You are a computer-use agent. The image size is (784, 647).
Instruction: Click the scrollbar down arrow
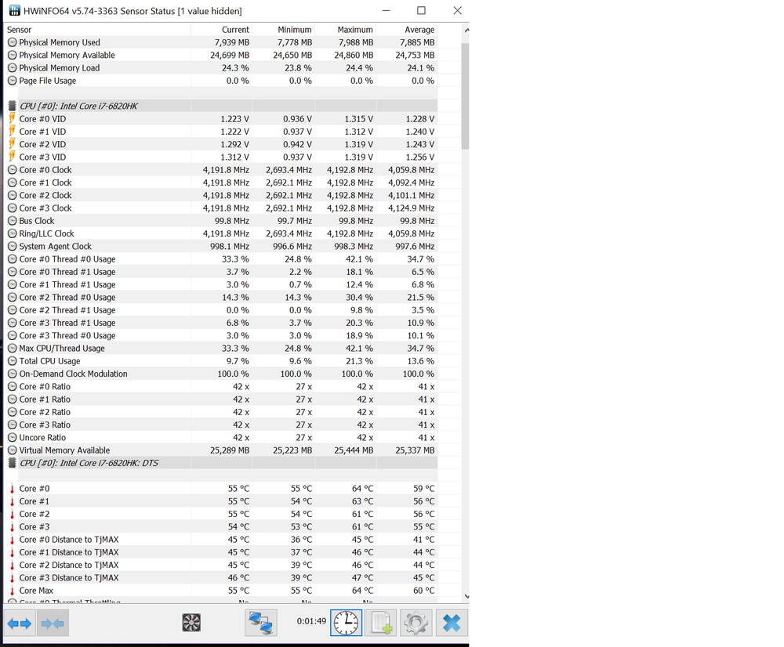pos(466,597)
